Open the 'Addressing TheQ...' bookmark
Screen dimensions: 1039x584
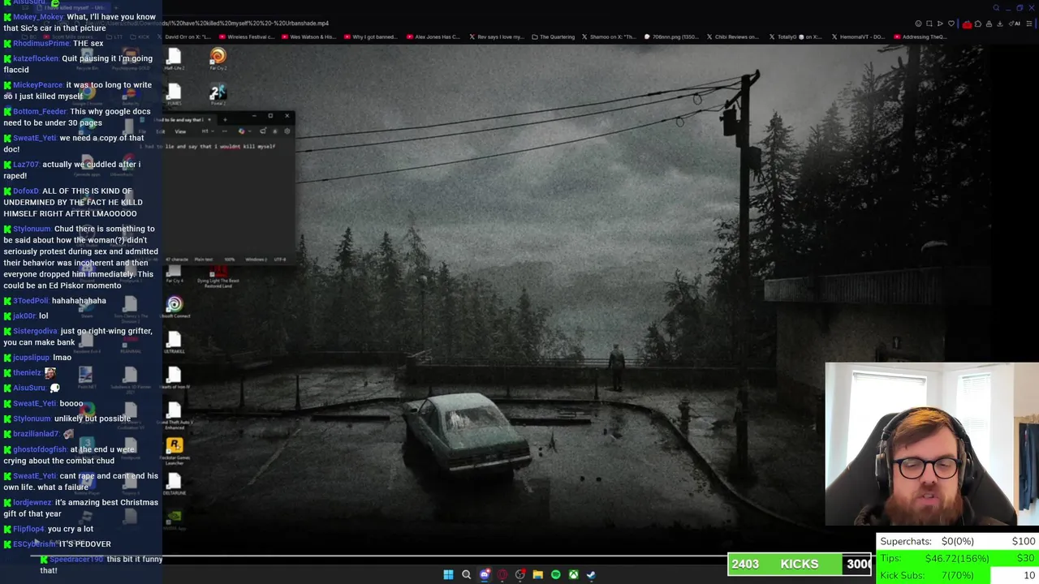[920, 36]
